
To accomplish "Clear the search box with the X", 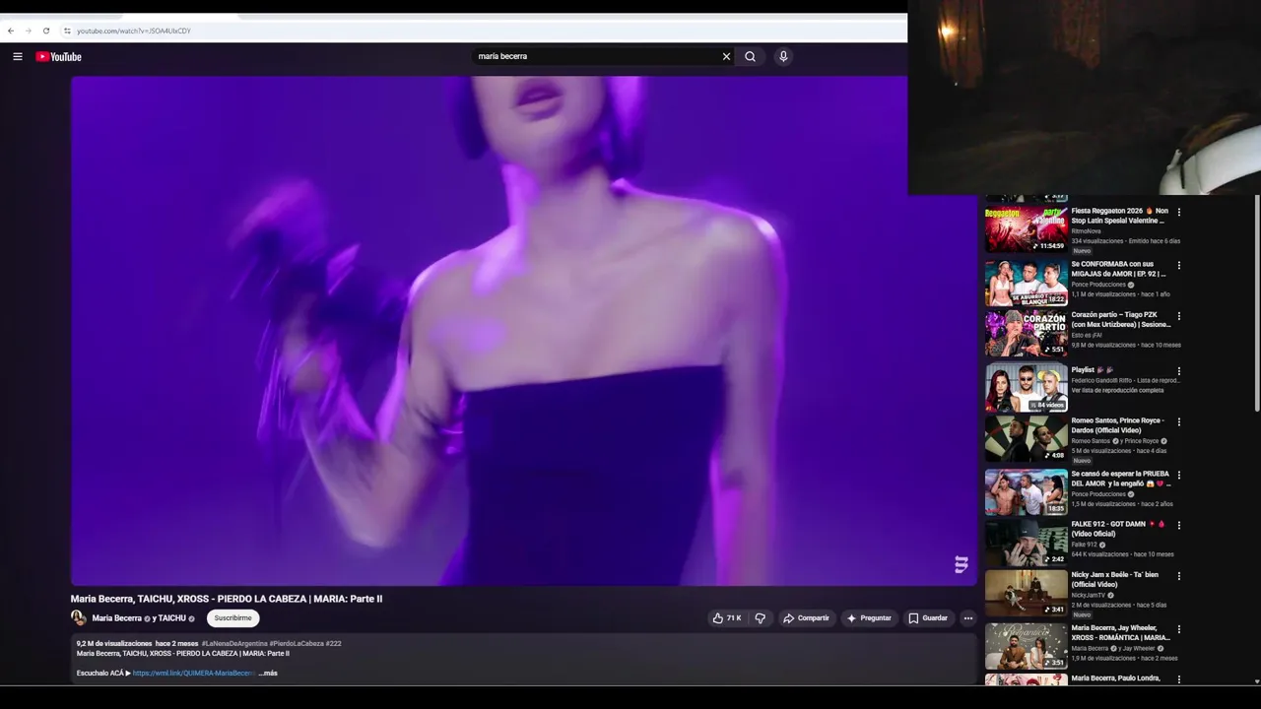I will (726, 56).
